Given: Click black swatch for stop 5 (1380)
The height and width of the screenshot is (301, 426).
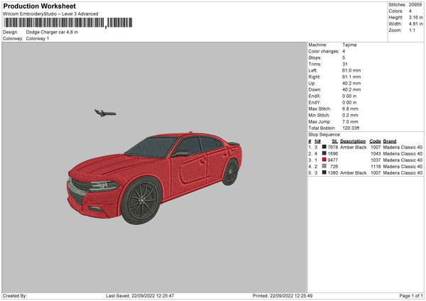Looking at the screenshot, I should coord(324,173).
